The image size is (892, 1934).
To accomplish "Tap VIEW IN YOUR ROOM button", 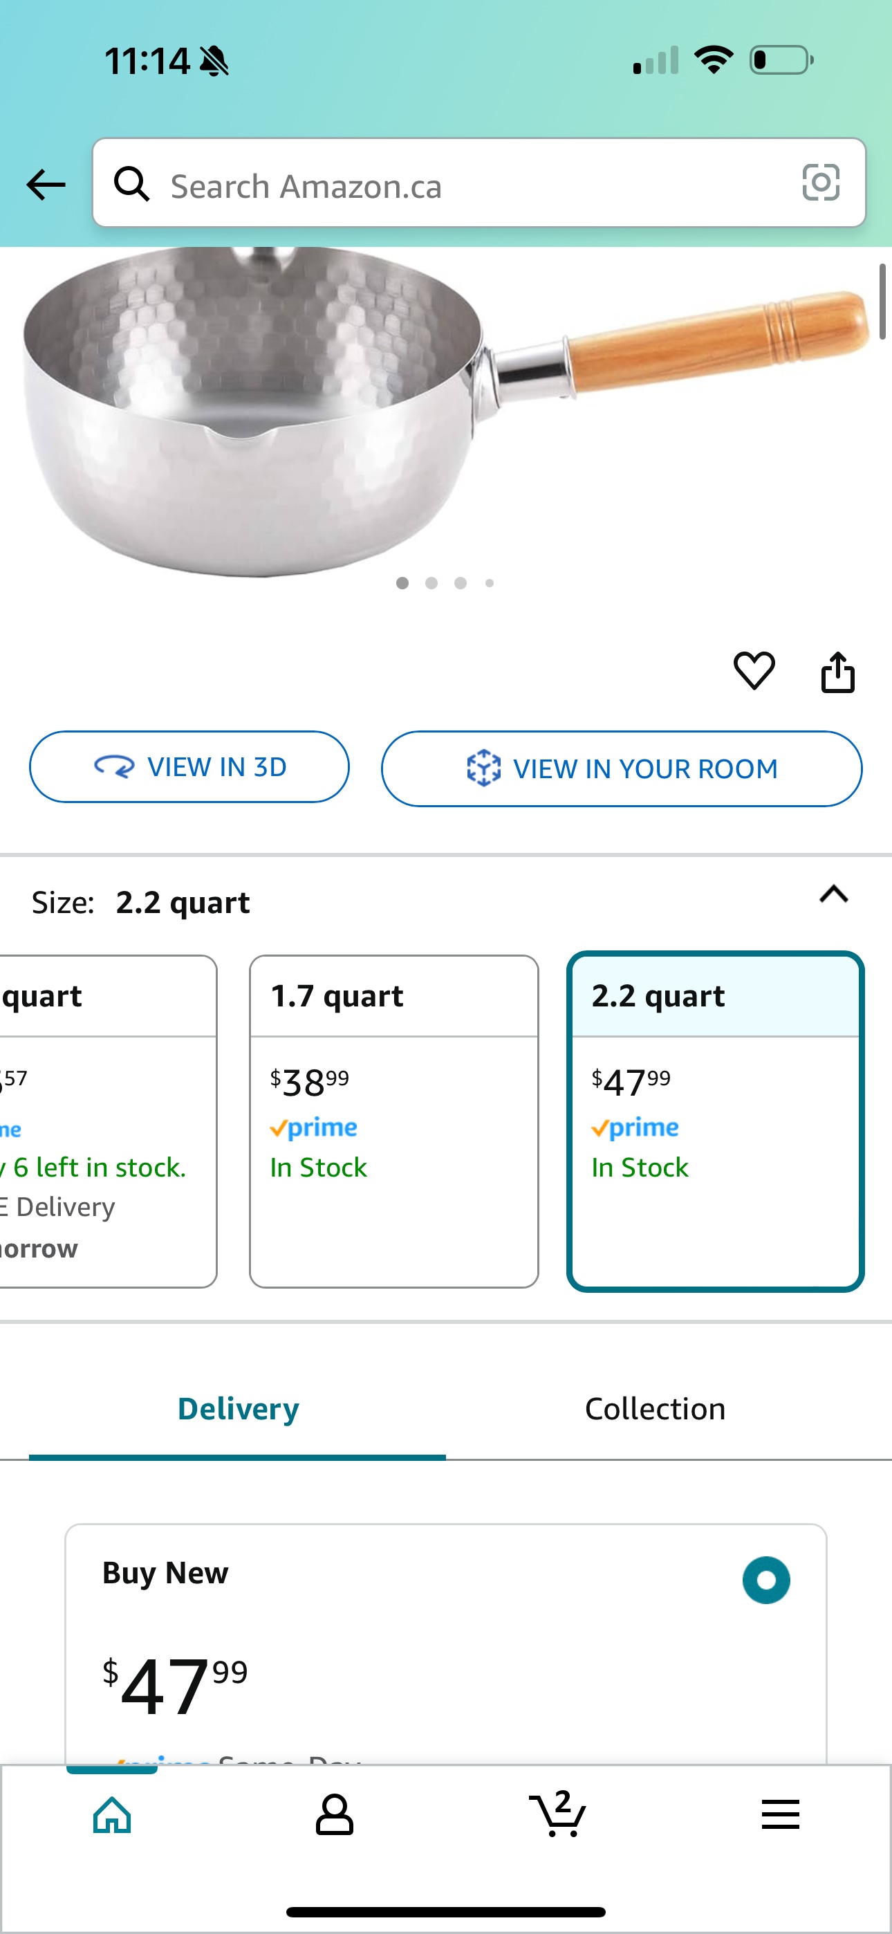I will (622, 768).
